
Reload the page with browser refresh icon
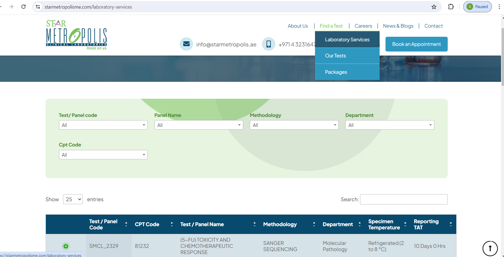pyautogui.click(x=24, y=7)
